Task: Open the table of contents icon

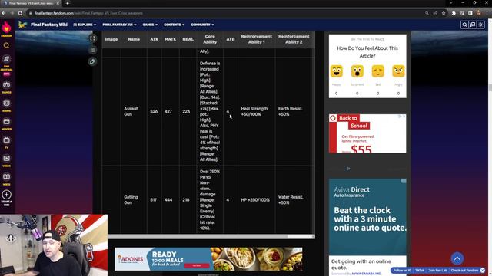Action: 92,50
